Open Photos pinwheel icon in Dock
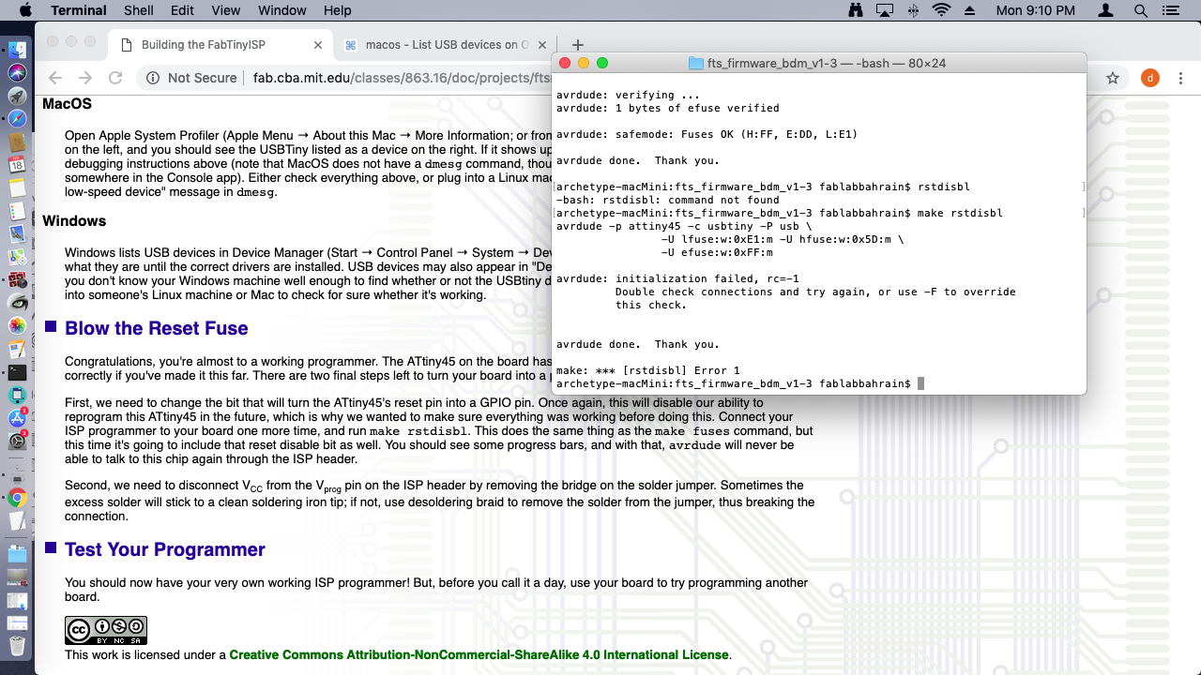 tap(17, 326)
